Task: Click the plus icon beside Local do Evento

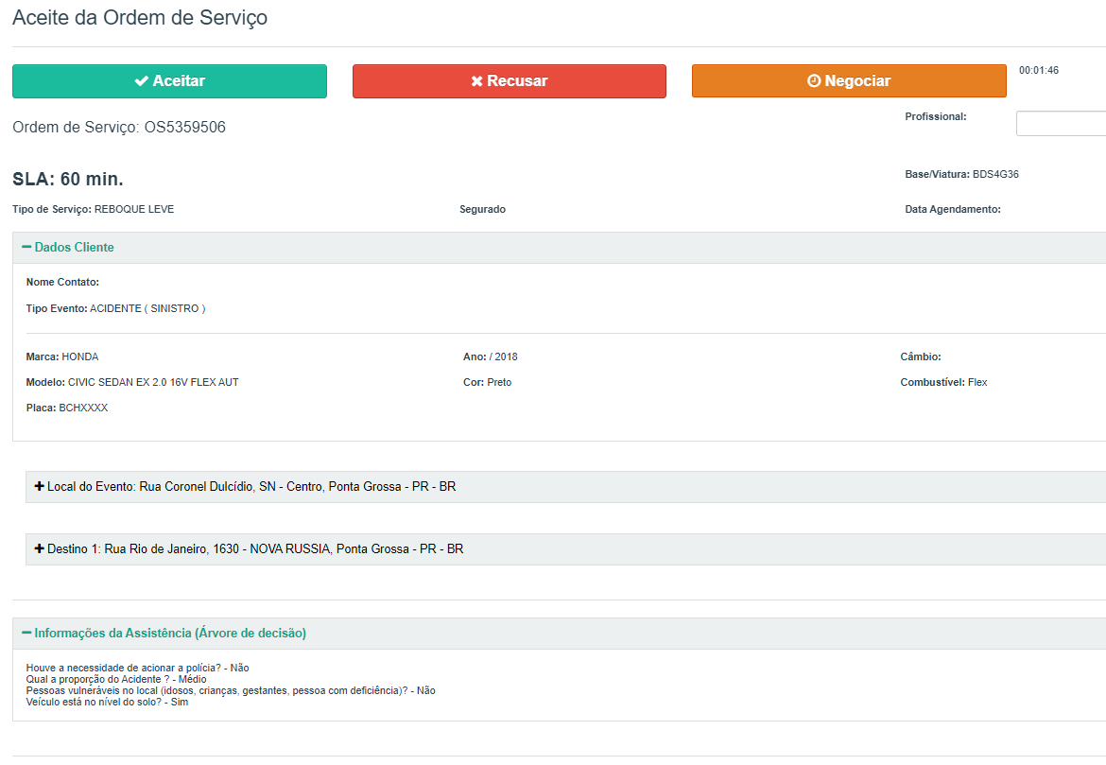Action: (x=40, y=487)
